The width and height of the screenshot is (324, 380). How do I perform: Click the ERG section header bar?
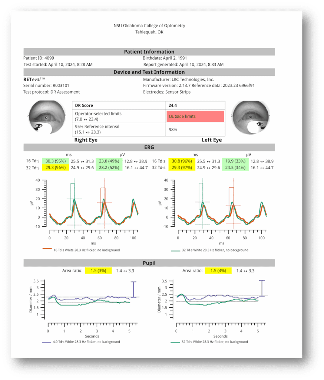coord(149,147)
